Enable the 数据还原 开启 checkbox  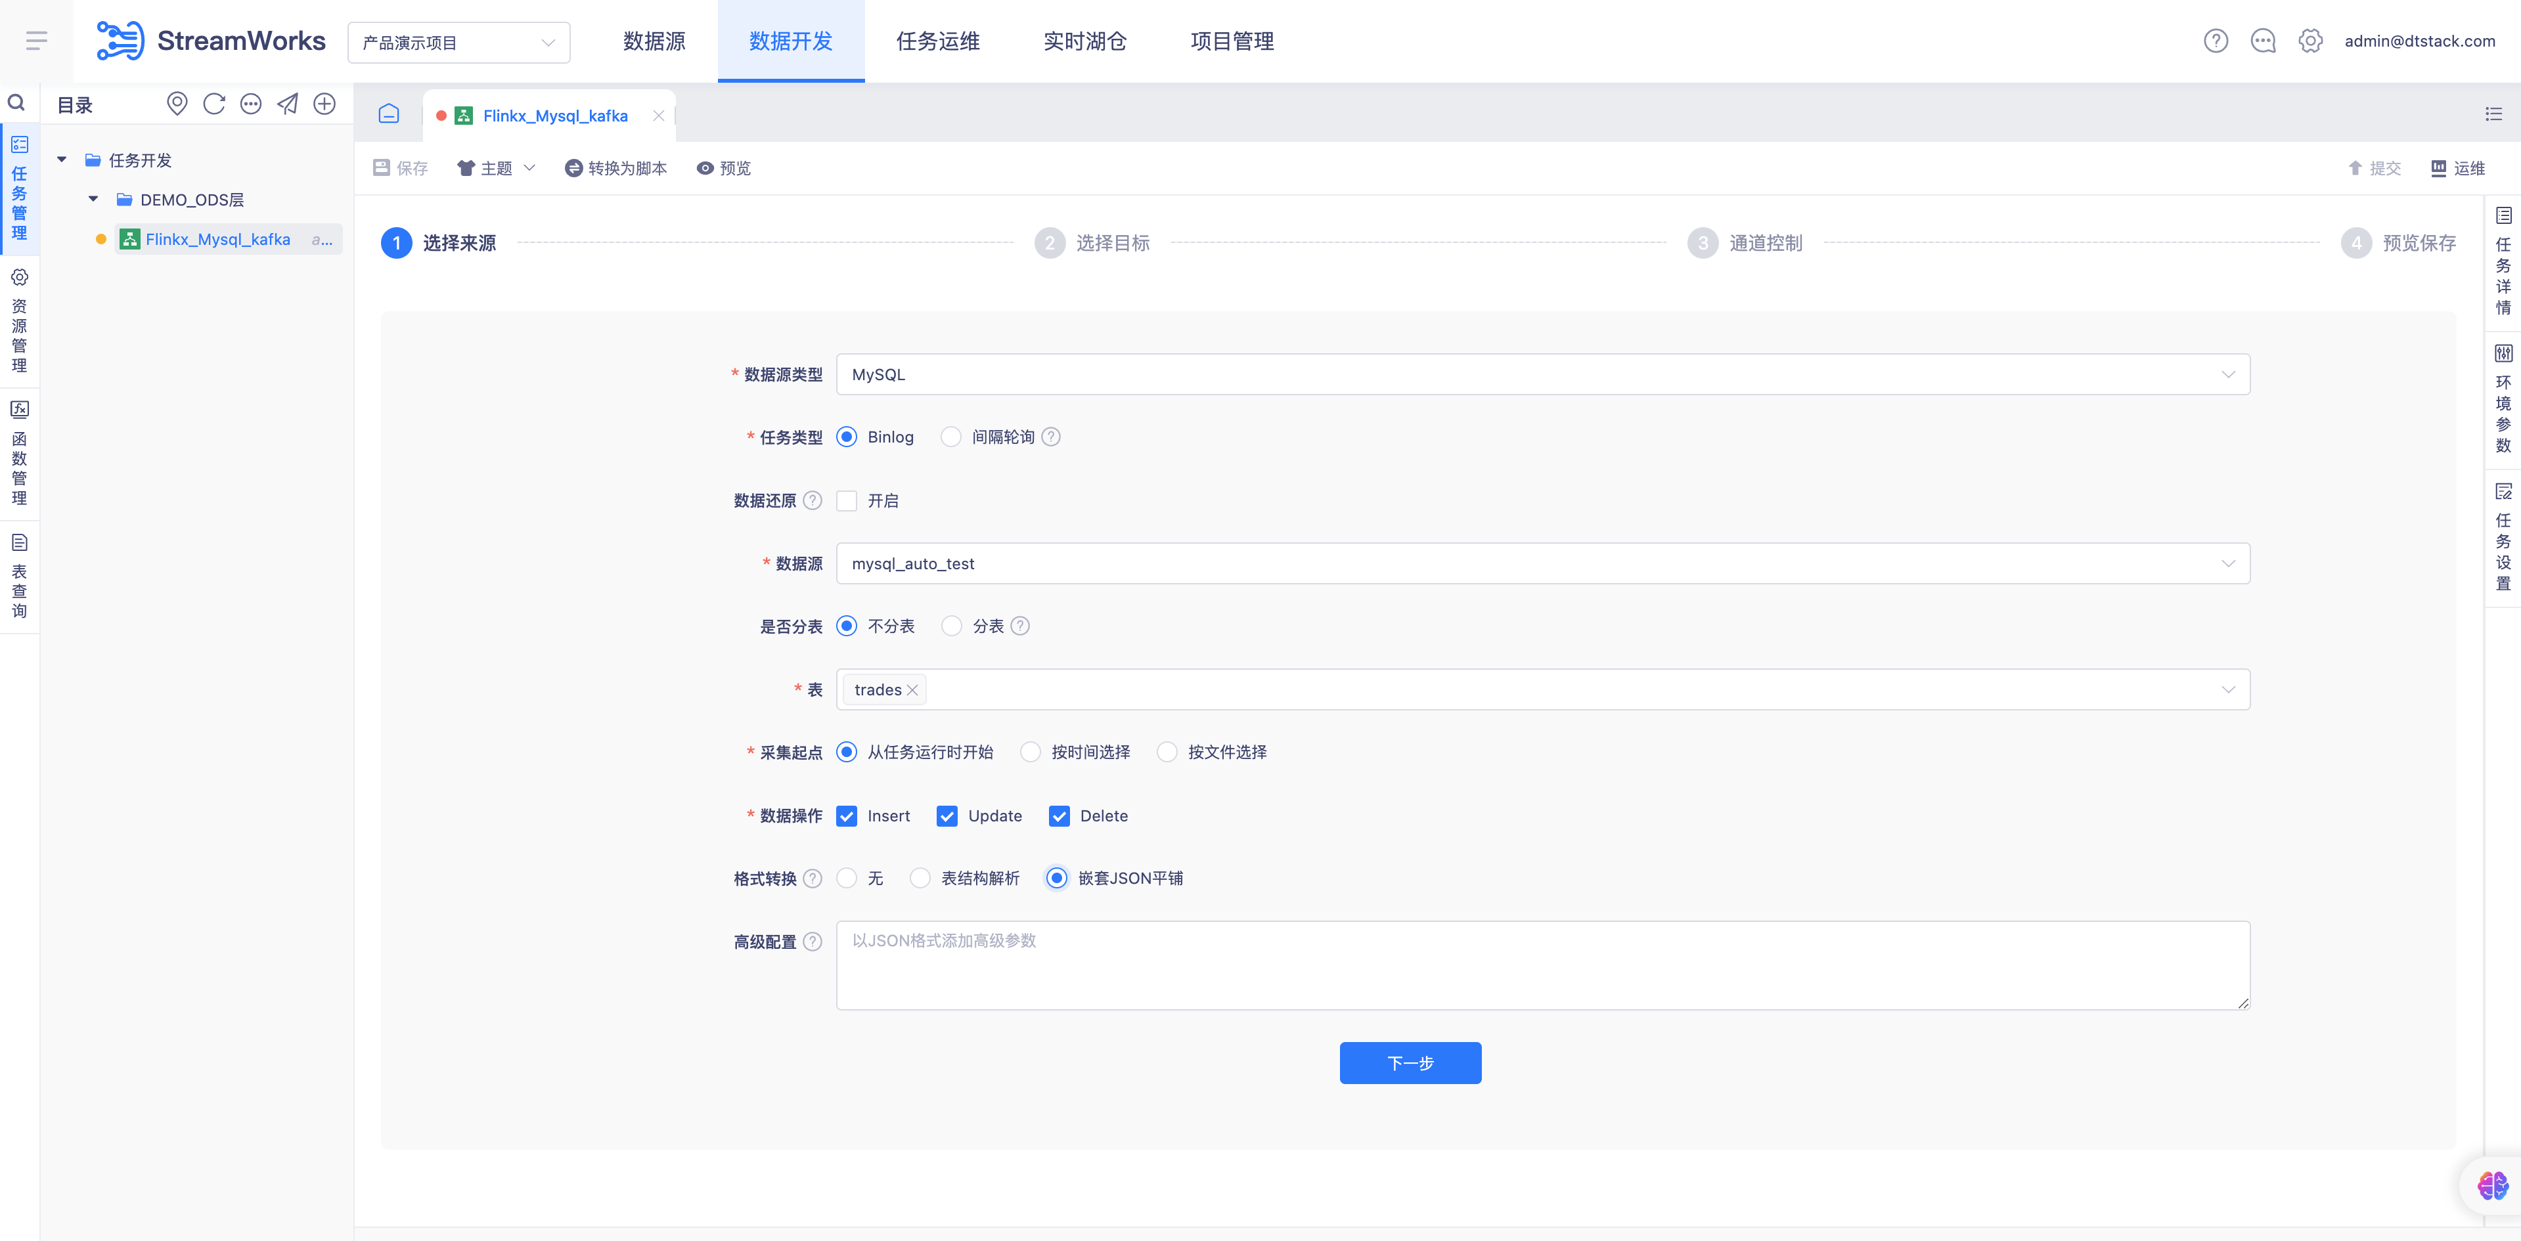(x=847, y=501)
